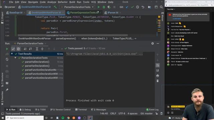The width and height of the screenshot is (214, 120).
Task: Toggle scroll to end of console
Action: (x=157, y=70)
